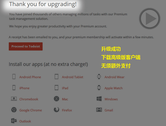This screenshot has height=126, width=166.
Task: Click the Chromebook laptop icon
Action: tap(14, 99)
